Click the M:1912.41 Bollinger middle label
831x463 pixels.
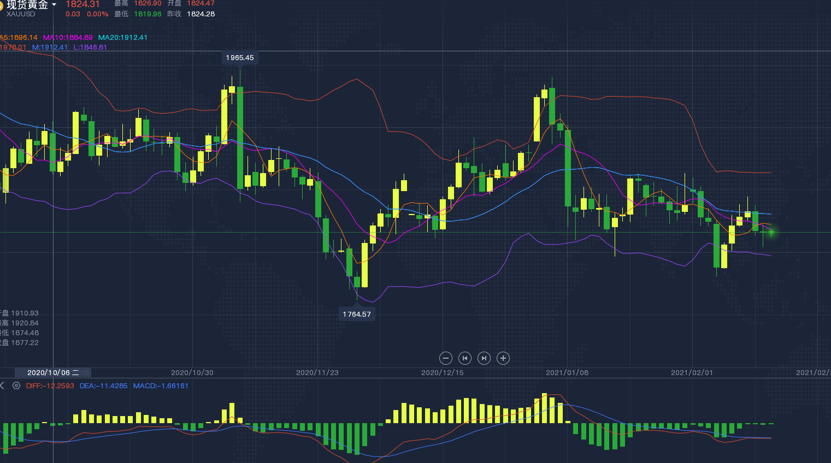(50, 48)
